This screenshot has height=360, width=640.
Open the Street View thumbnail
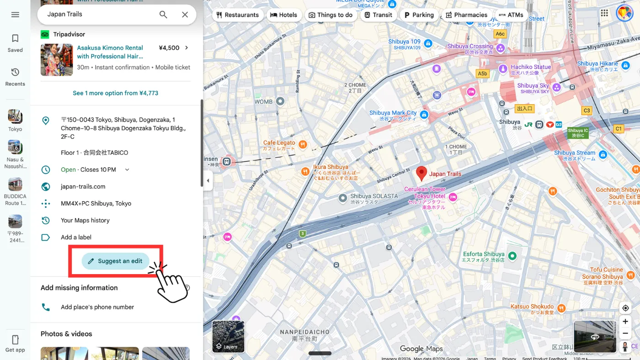pyautogui.click(x=595, y=337)
